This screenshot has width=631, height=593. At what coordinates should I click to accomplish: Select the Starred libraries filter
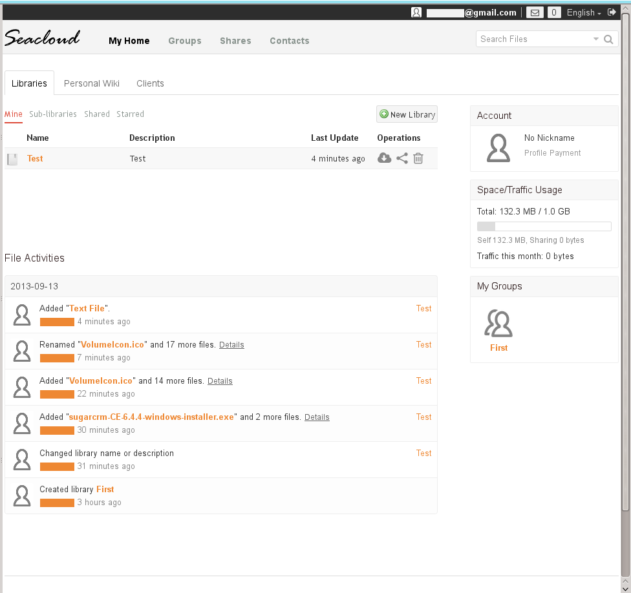tap(130, 114)
